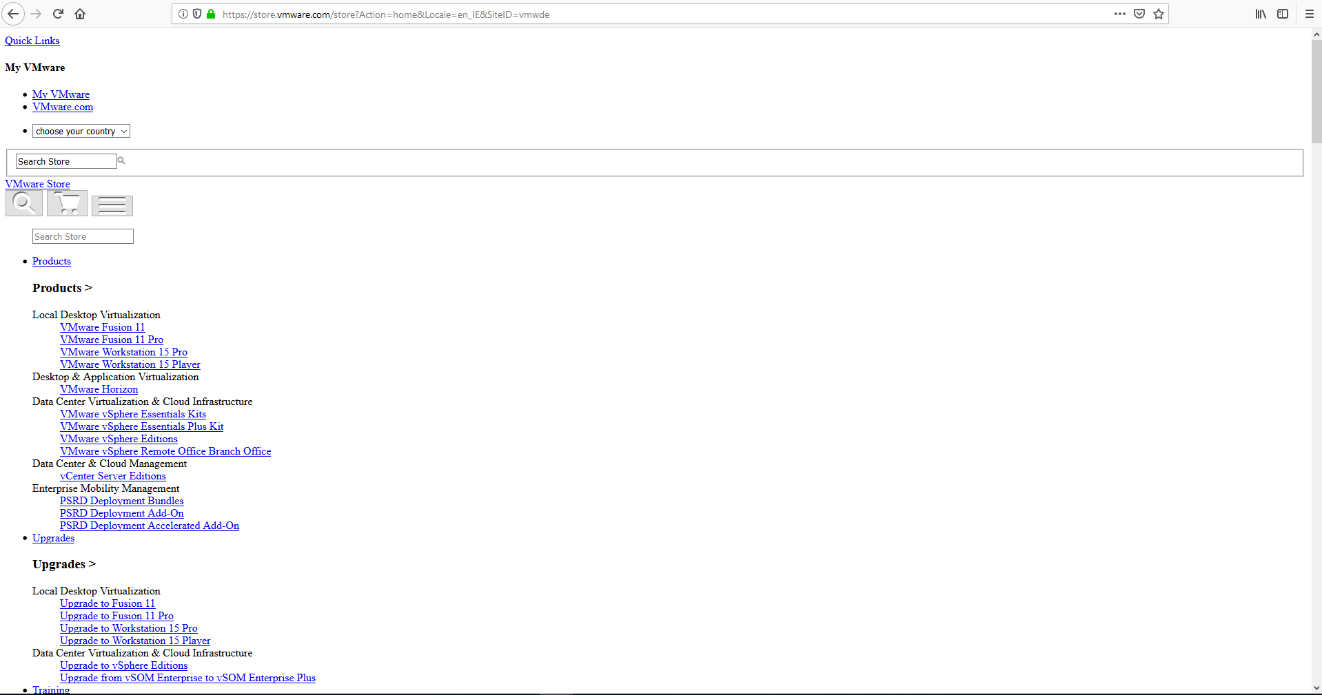This screenshot has height=695, width=1322.
Task: View the shopping cart
Action: tap(66, 203)
